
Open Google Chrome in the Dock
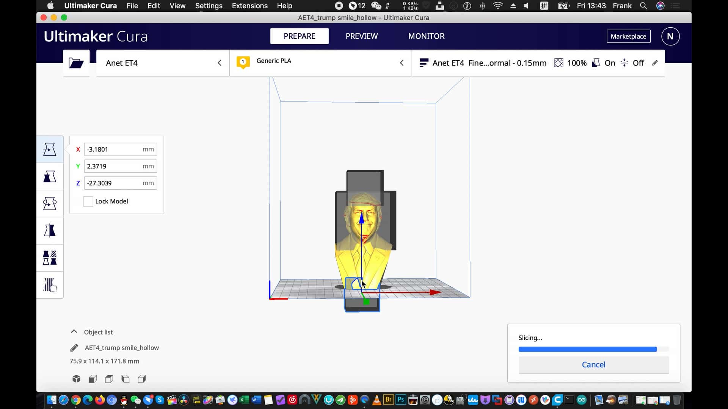[75, 400]
